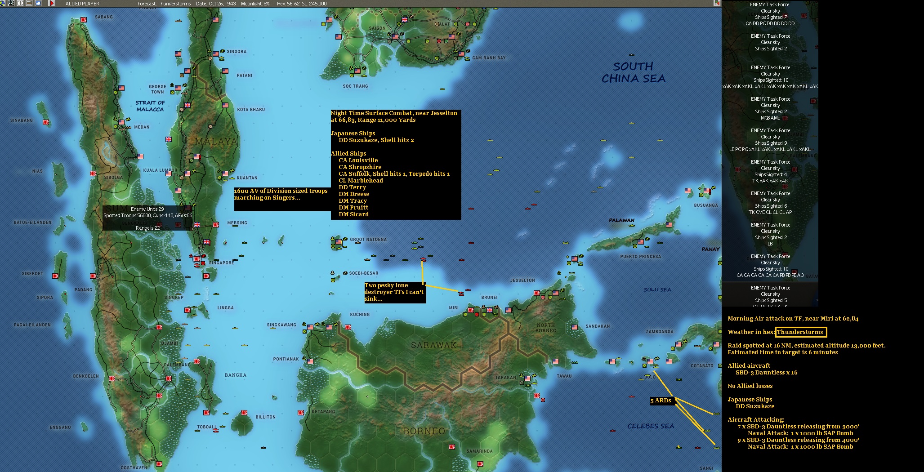Select the enemy task force listing six CA ships
Image resolution: width=924 pixels, height=472 pixels.
point(770,266)
